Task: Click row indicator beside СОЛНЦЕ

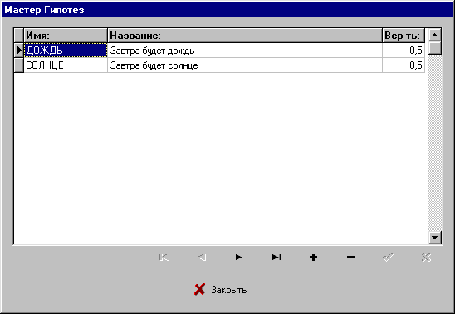Action: [x=19, y=65]
